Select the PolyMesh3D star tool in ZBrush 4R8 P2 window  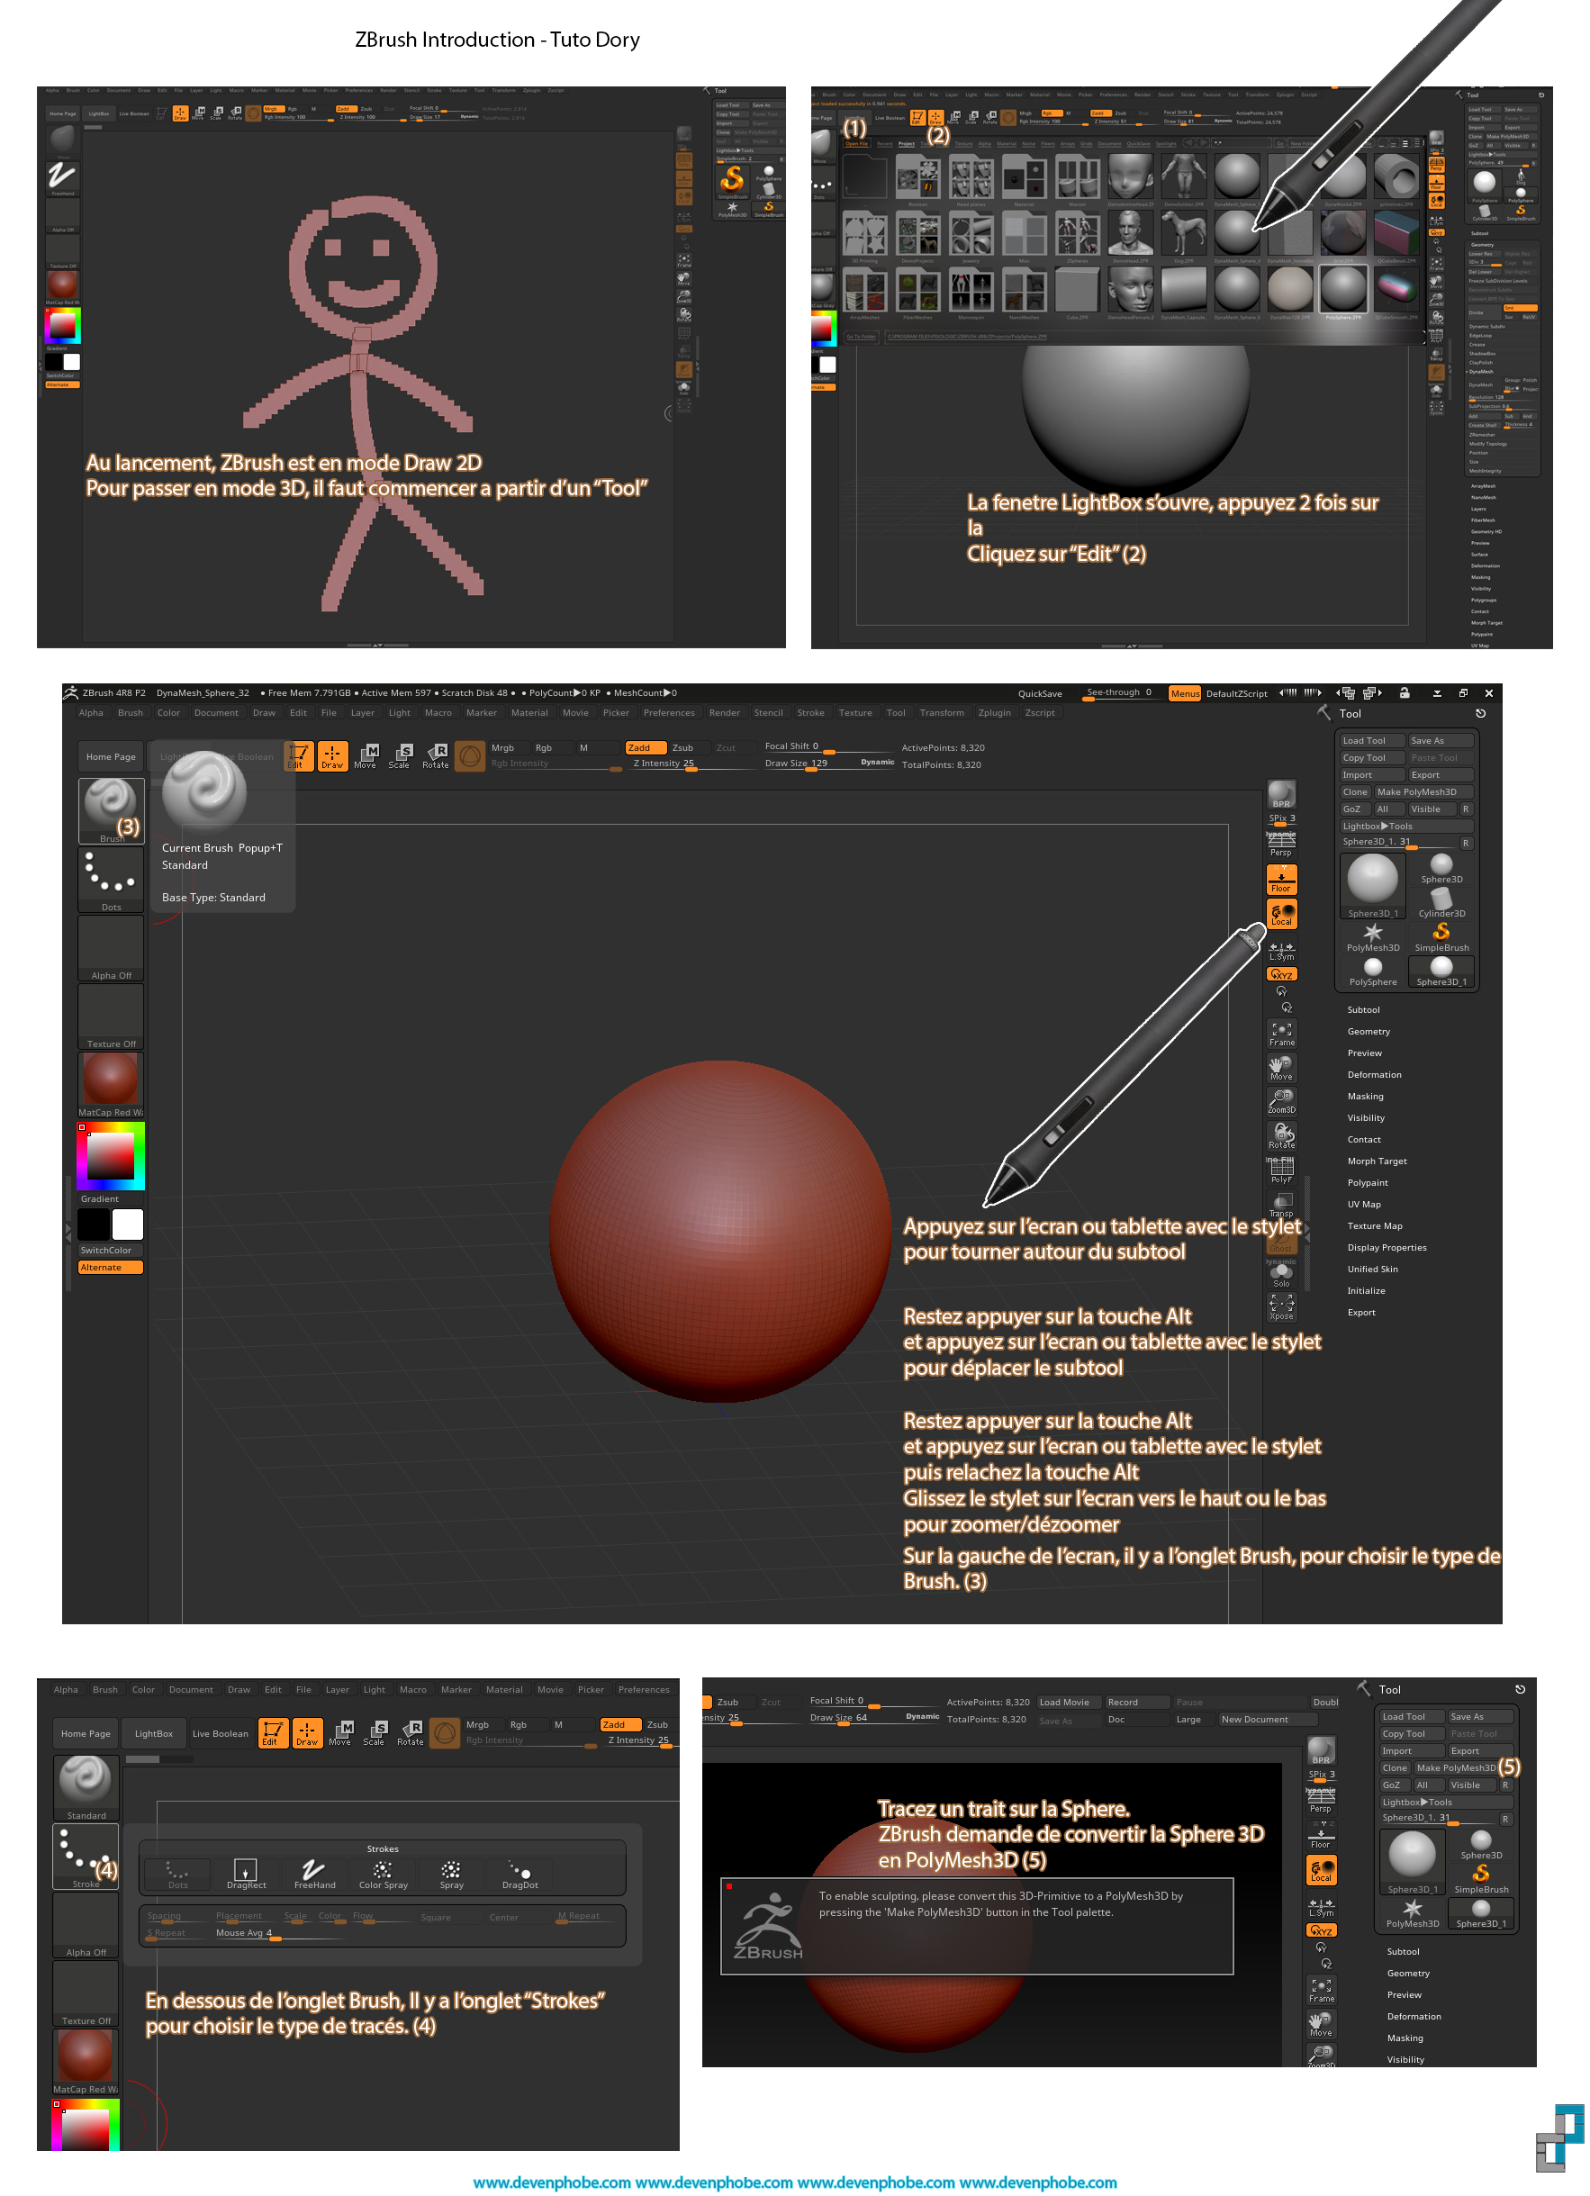(x=1372, y=937)
